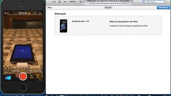Select the Résumé tab
The width and height of the screenshot is (171, 96).
(x=108, y=8)
